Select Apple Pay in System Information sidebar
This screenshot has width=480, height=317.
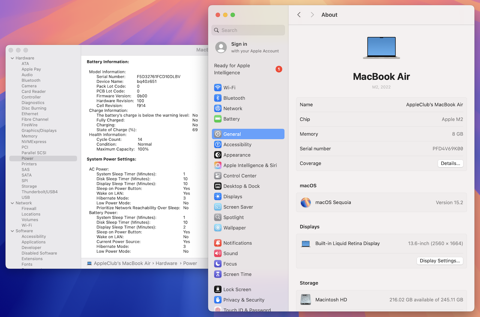pyautogui.click(x=31, y=69)
